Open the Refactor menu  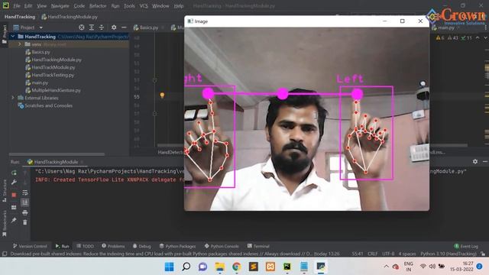click(x=98, y=6)
